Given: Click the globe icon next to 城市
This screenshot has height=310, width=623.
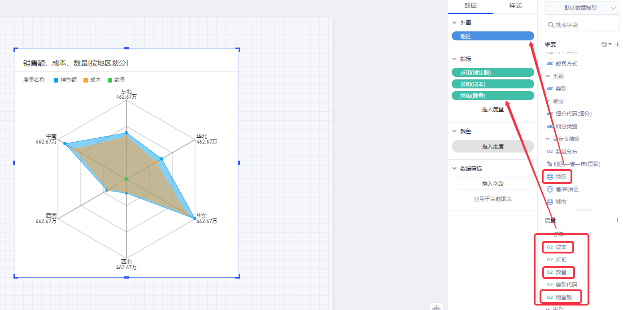Looking at the screenshot, I should (x=550, y=202).
